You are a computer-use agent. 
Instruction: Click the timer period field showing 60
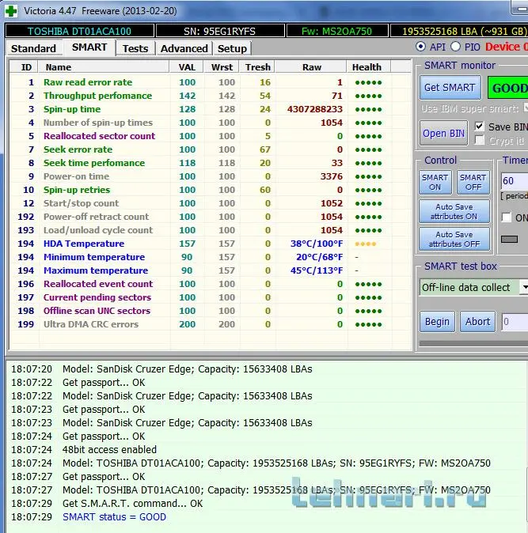click(514, 181)
